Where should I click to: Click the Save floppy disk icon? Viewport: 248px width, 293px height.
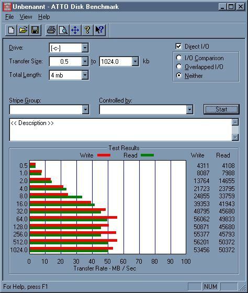35,30
